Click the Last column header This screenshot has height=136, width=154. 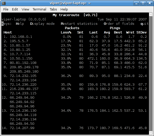[93, 32]
